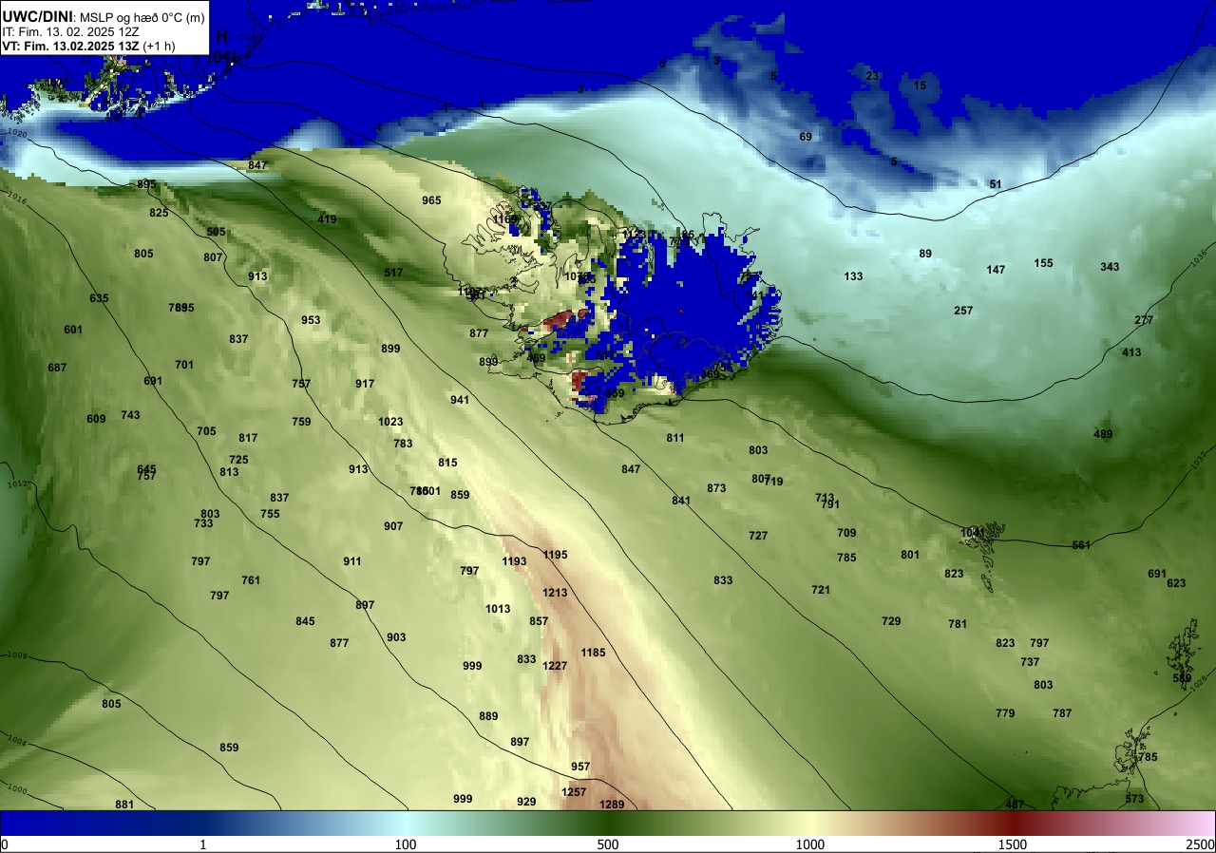Image resolution: width=1216 pixels, height=853 pixels.
Task: Click the map value 787
Action: (1062, 713)
